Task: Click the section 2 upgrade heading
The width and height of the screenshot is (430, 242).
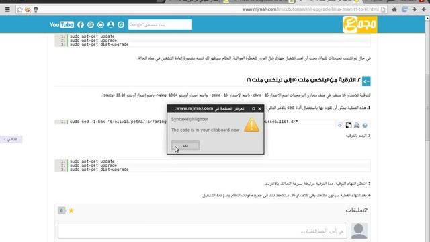Action: [x=303, y=80]
